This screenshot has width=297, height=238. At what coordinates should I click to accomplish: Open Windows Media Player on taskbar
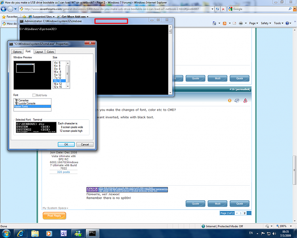pos(49,233)
